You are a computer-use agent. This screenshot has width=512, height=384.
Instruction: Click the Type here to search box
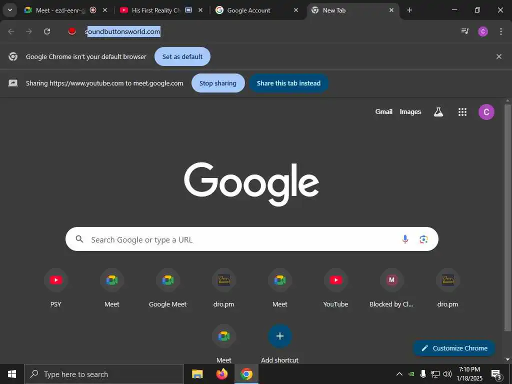point(104,374)
